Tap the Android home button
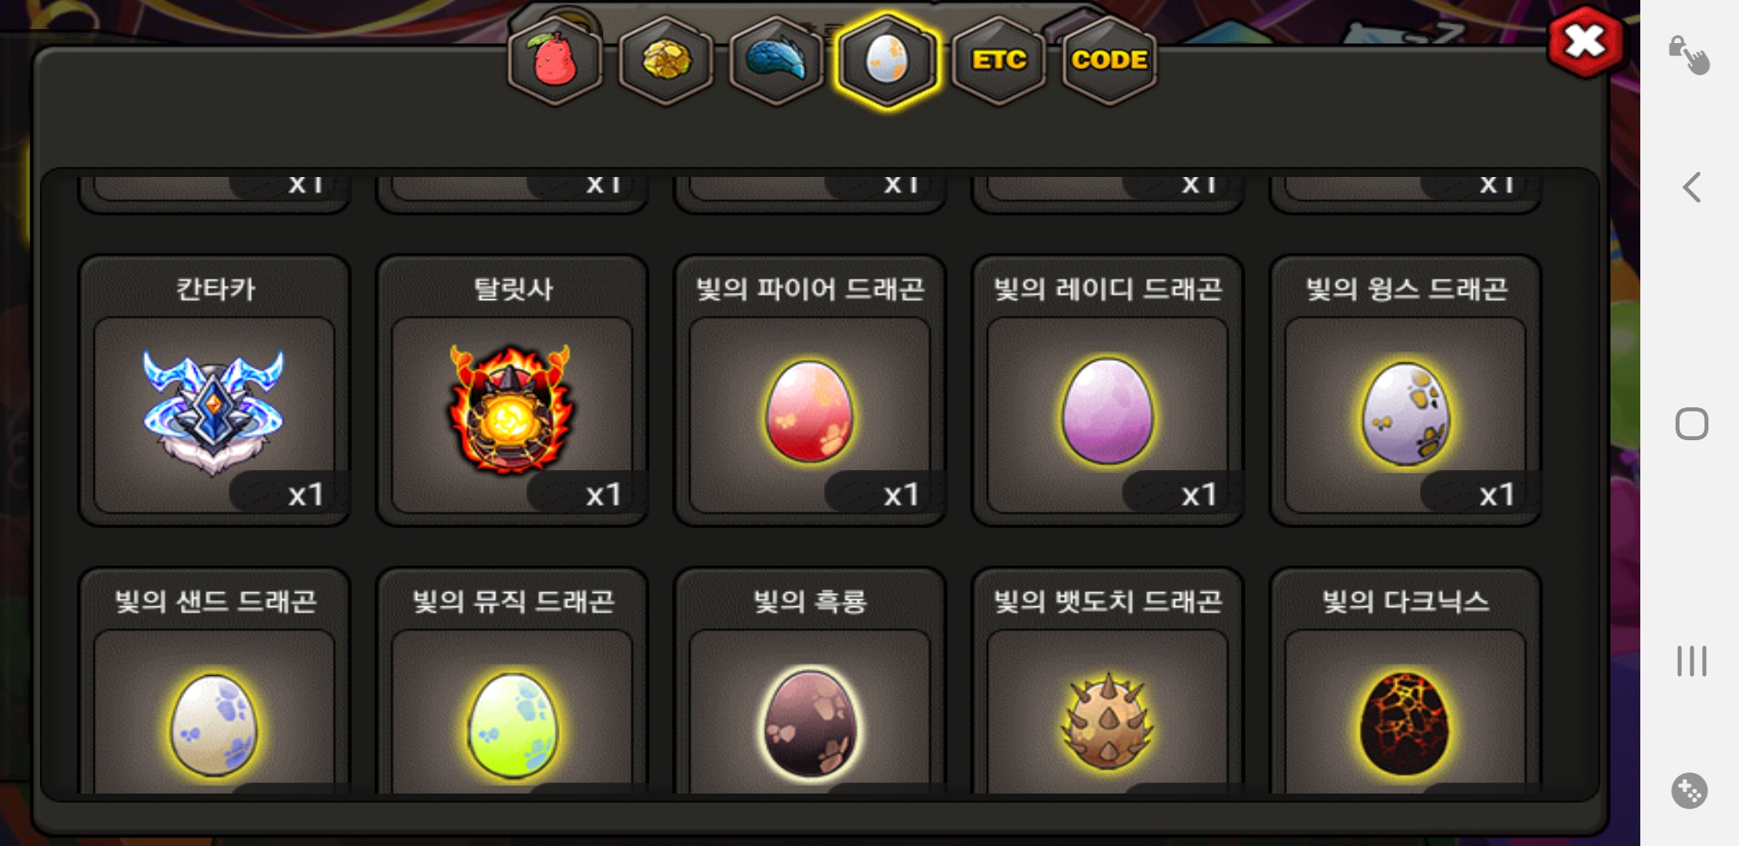This screenshot has height=846, width=1739. tap(1692, 424)
